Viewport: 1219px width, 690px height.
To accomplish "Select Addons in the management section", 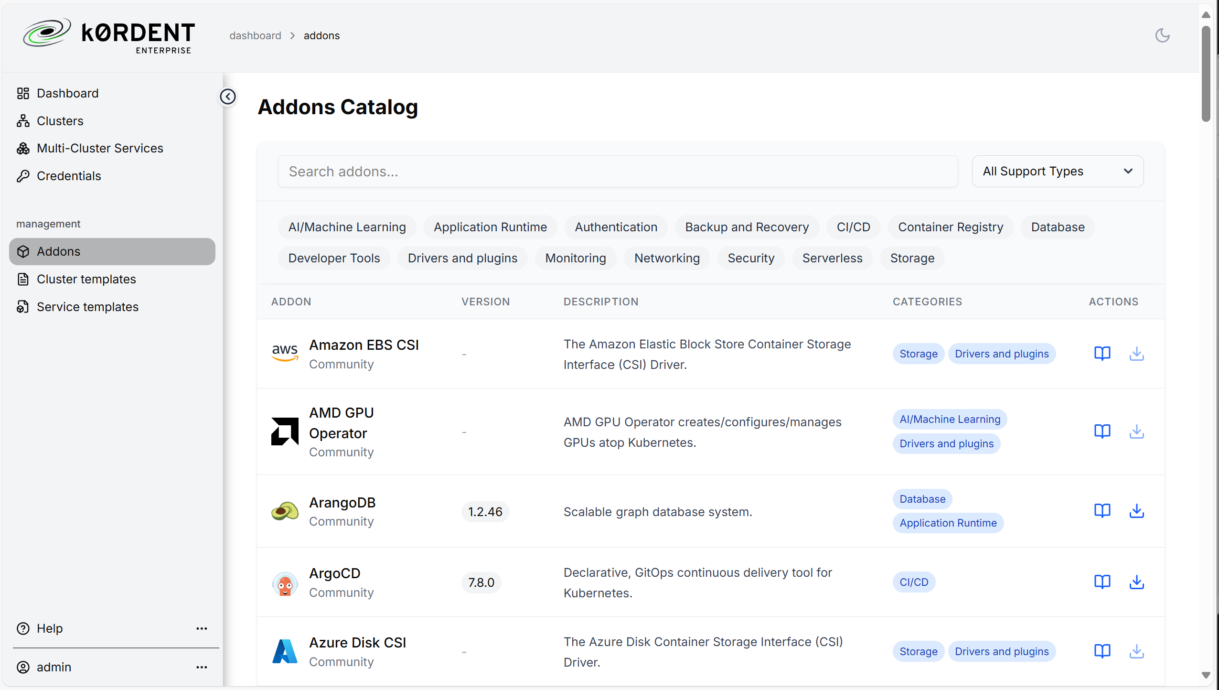I will pos(112,251).
